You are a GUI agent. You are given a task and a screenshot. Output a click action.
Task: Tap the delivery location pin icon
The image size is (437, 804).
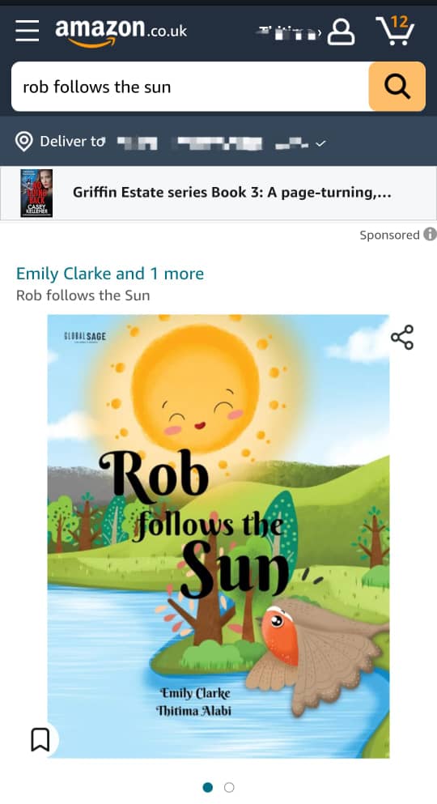tap(24, 142)
